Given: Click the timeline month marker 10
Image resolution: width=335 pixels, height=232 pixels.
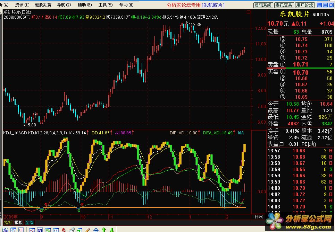Looking at the screenshot, I should [x=83, y=217].
